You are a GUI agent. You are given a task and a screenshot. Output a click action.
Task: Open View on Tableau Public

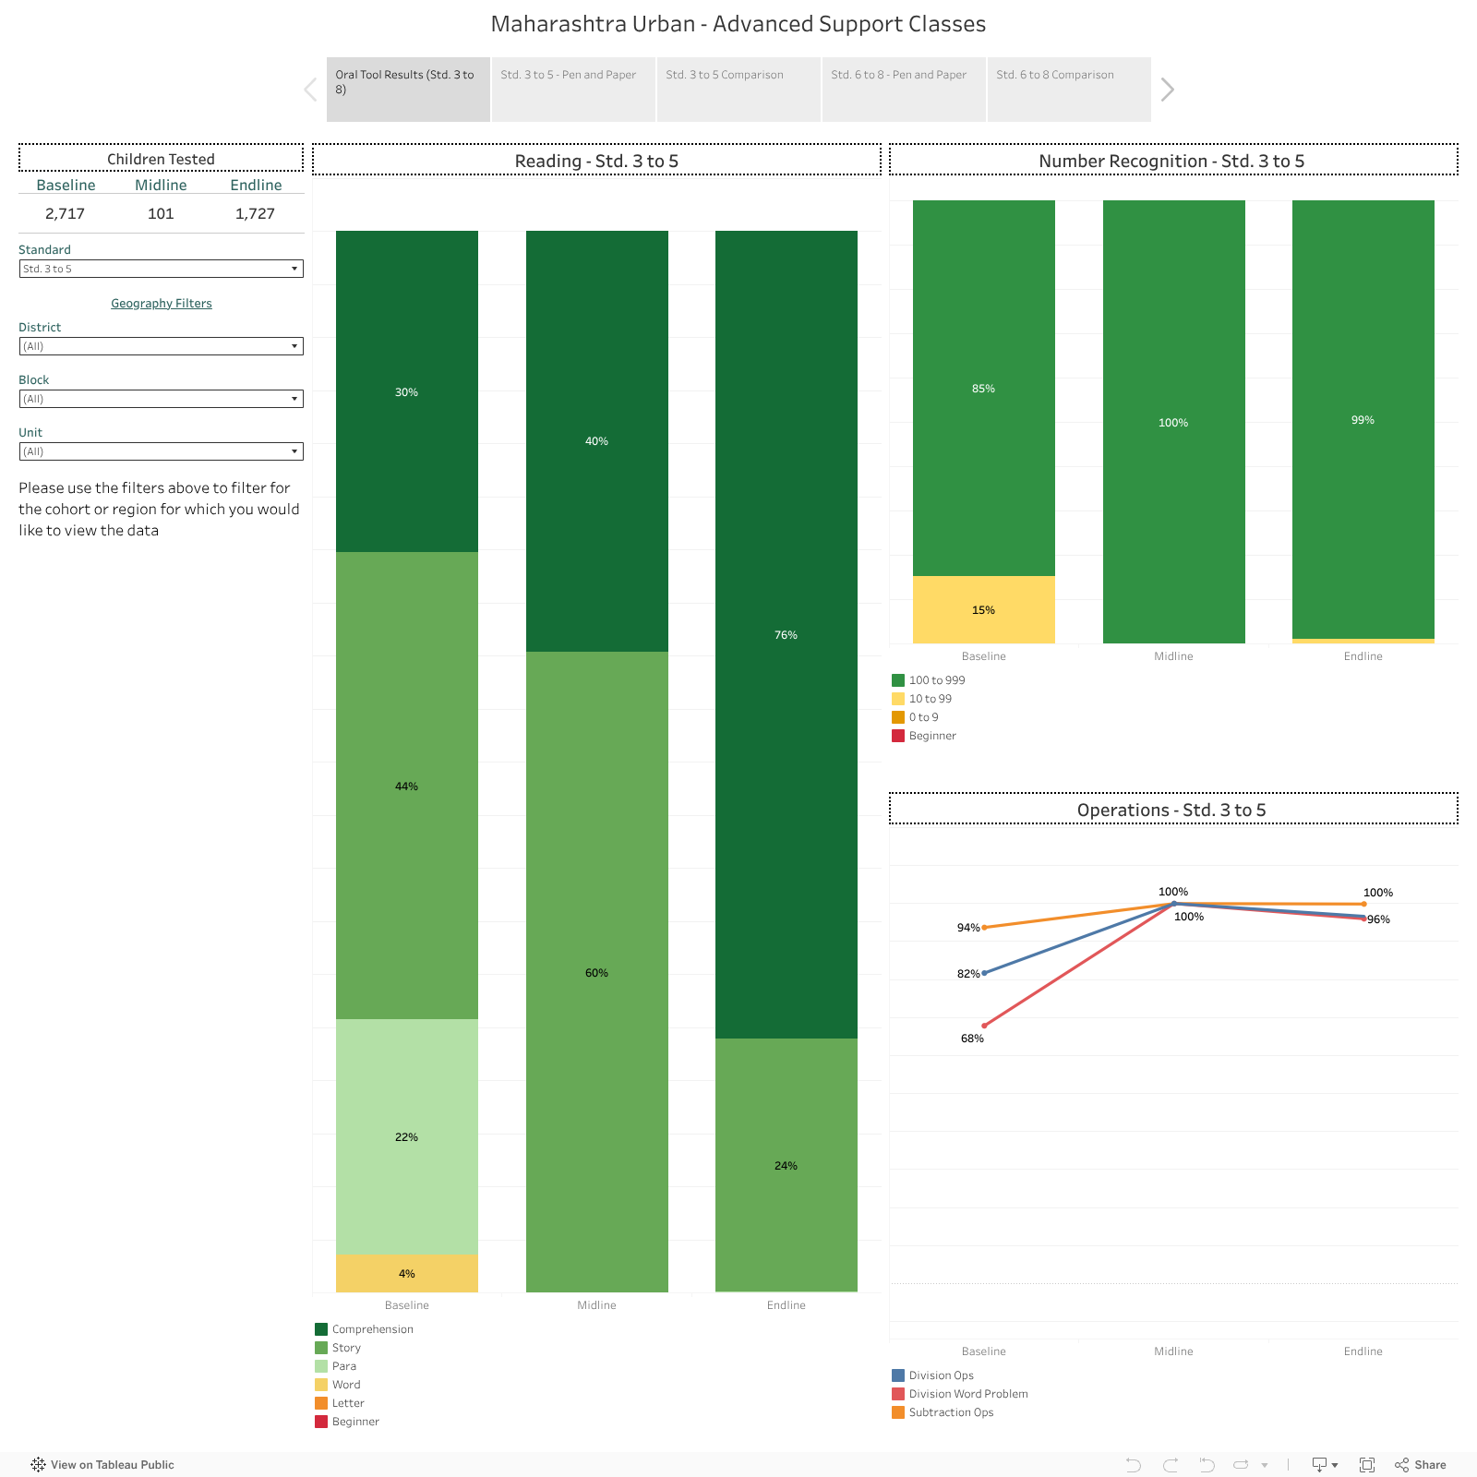point(102,1465)
